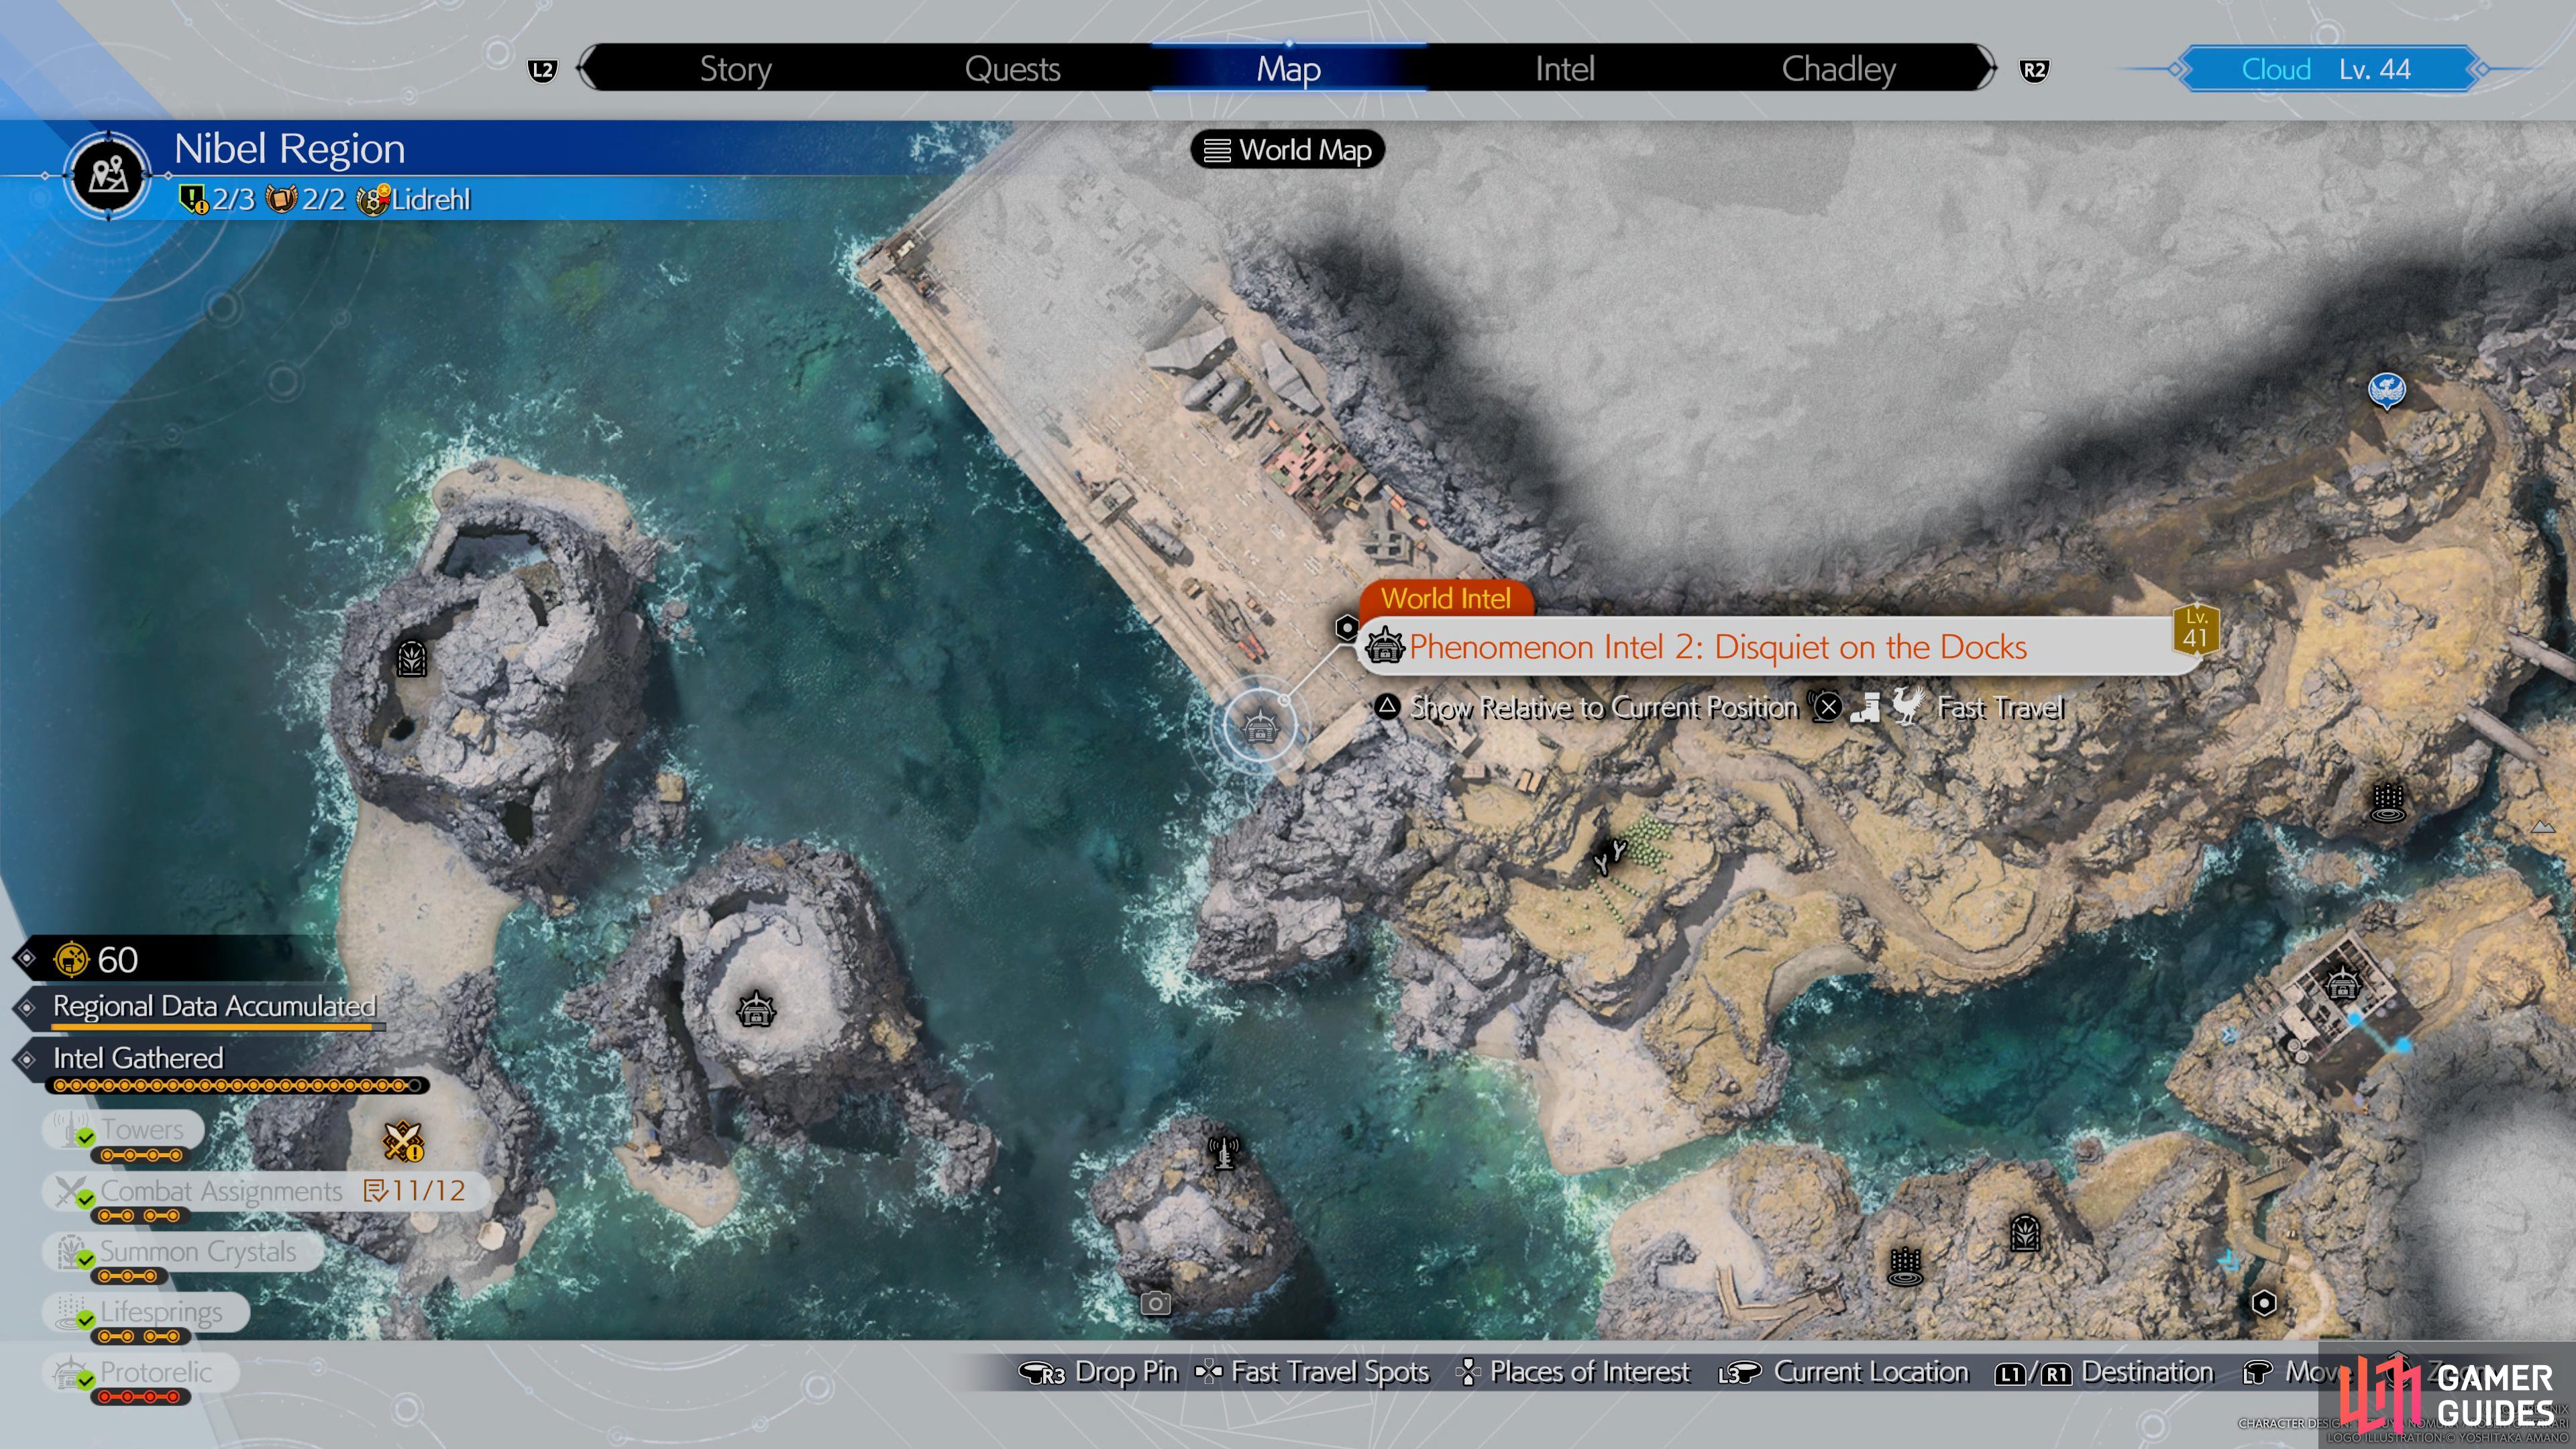The height and width of the screenshot is (1449, 2576).
Task: Click the Towers progress dots indicator
Action: click(140, 1155)
